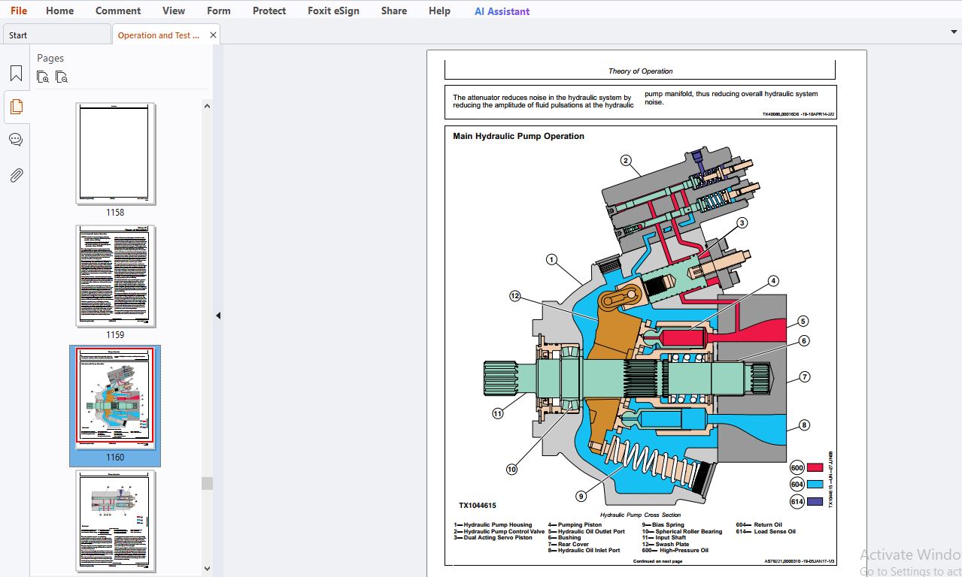Open the Protect ribbon tab
962x577 pixels.
[x=269, y=11]
